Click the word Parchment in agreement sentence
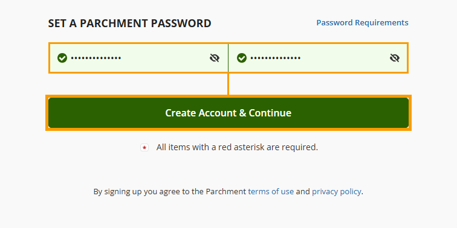This screenshot has height=228, width=457. pyautogui.click(x=226, y=192)
